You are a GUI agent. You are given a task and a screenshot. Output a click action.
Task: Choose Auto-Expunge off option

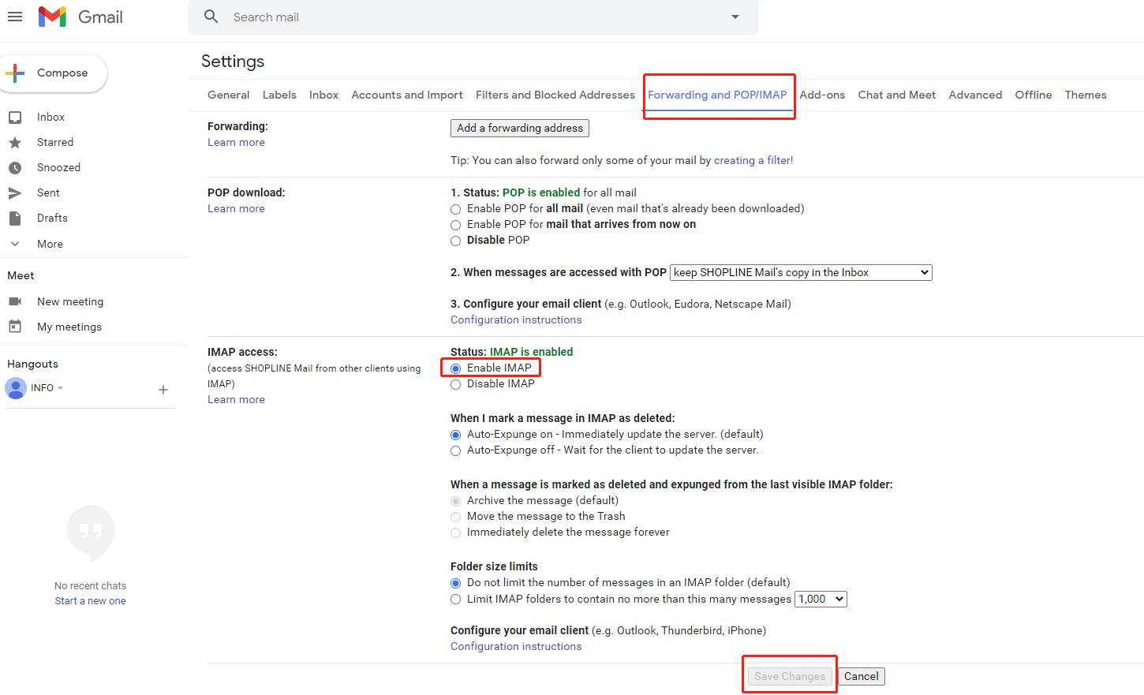click(455, 450)
